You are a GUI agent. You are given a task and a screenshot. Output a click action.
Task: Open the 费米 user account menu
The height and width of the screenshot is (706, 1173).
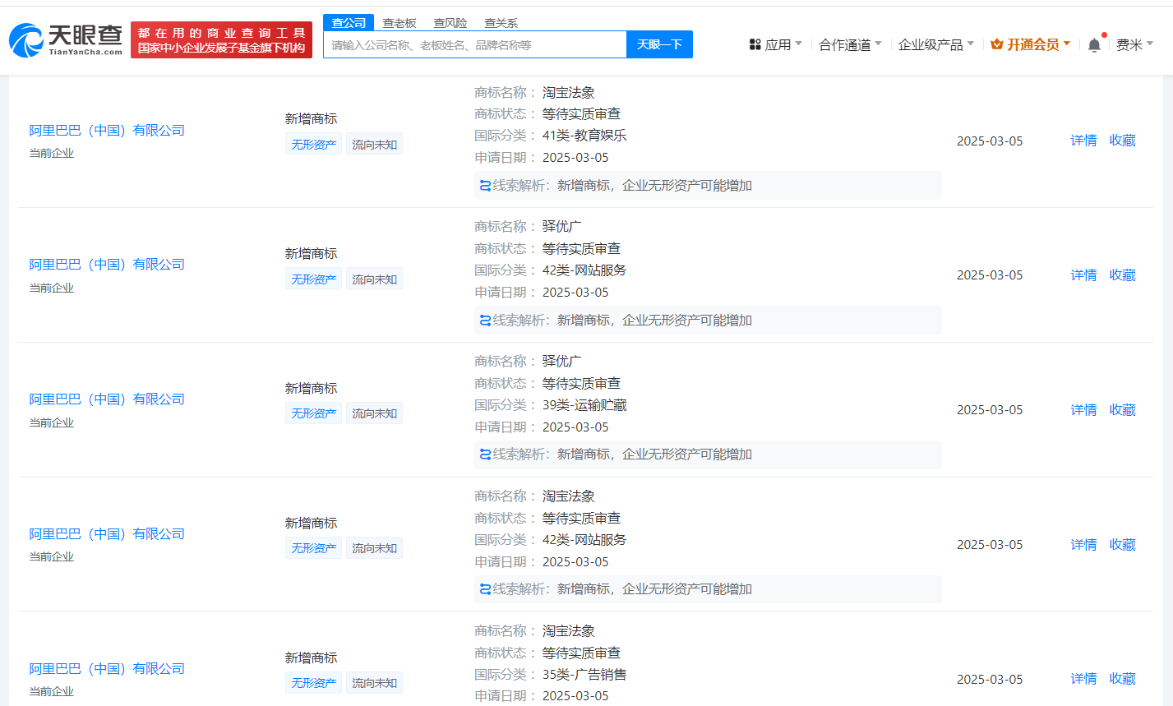(1134, 44)
